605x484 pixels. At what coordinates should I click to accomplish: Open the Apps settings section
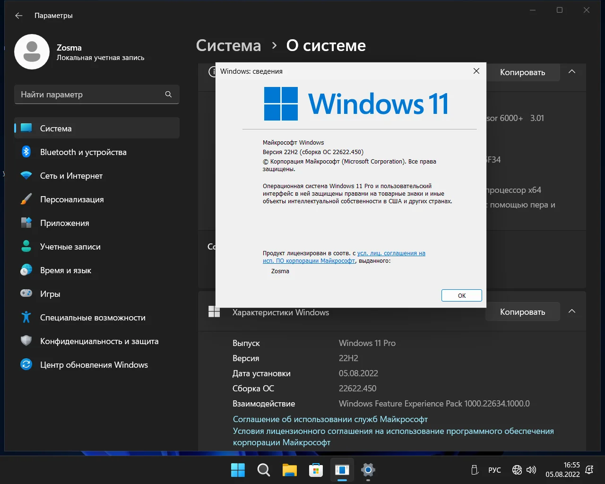tap(64, 223)
